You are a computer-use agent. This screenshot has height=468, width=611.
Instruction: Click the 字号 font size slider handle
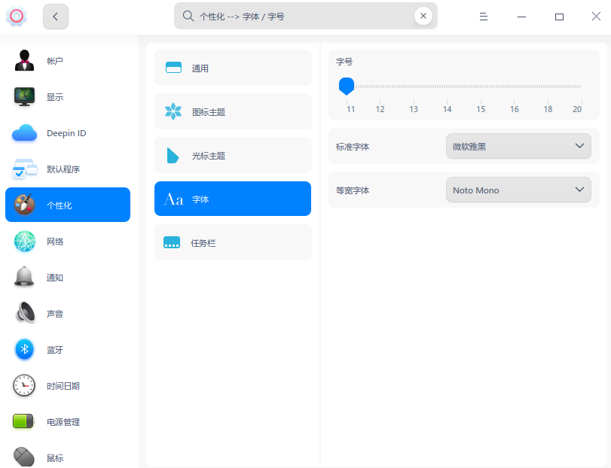tap(347, 86)
